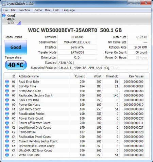Click the Buffer Size field 8192 KB
The height and width of the screenshot is (162, 153).
click(x=138, y=37)
